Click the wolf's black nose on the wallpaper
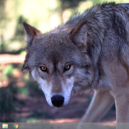The width and height of the screenshot is (129, 129). coord(58,101)
